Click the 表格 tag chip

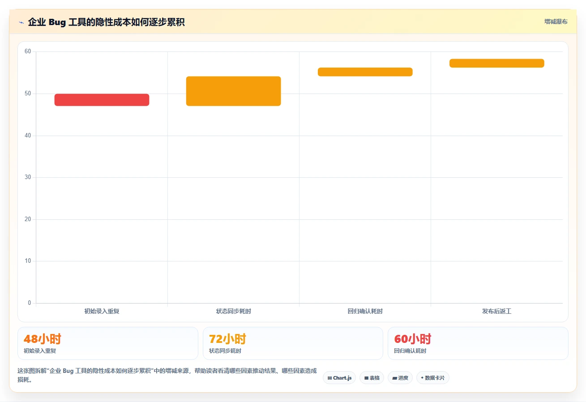[x=372, y=378]
